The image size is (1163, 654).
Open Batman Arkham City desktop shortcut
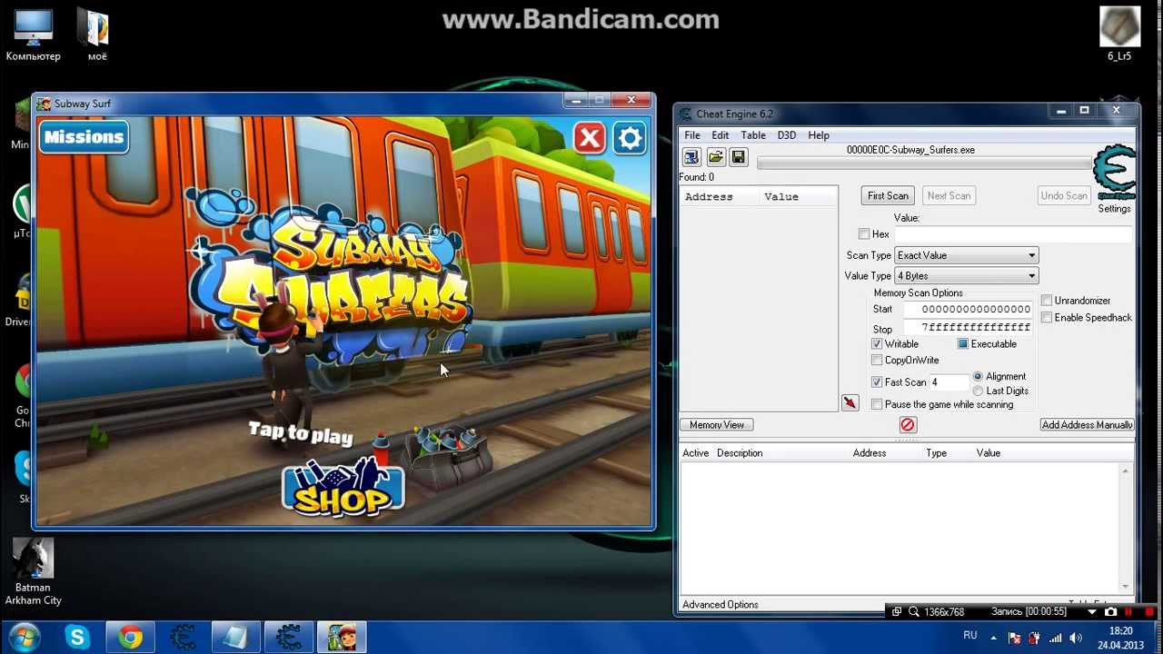34,571
